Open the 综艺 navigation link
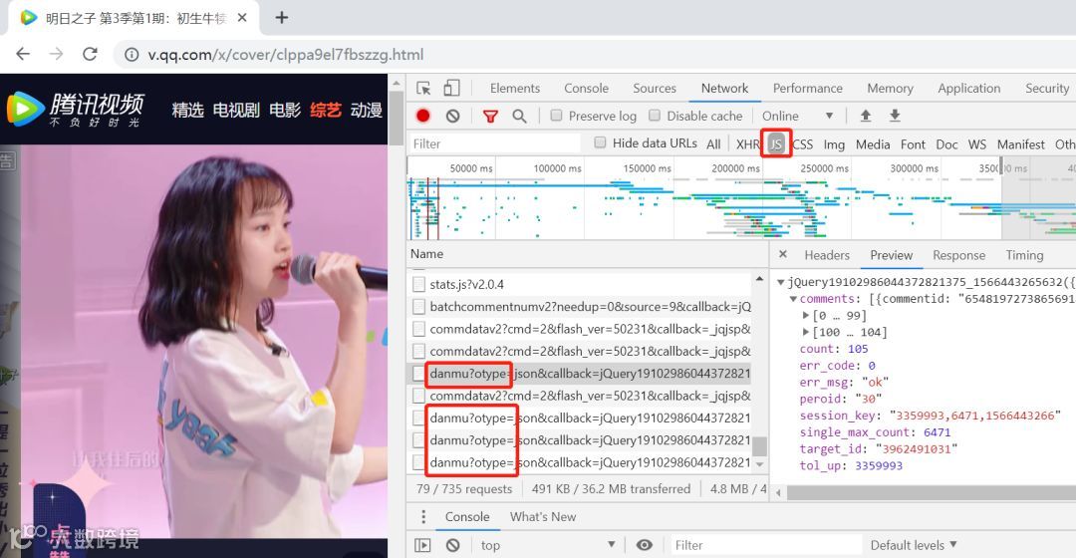 pos(325,110)
